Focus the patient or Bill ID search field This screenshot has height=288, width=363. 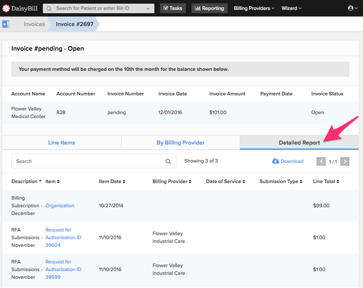pyautogui.click(x=99, y=8)
